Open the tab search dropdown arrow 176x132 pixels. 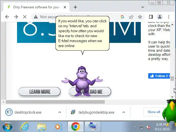coord(143,7)
